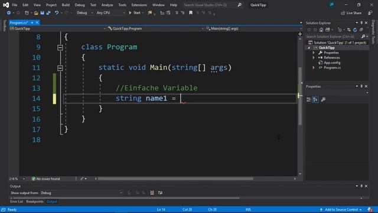Show Categorized view in Properties panel
The height and width of the screenshot is (213, 378).
(308, 99)
